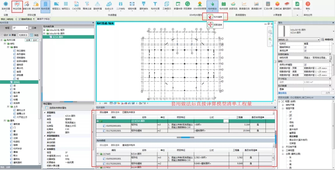Screen dimensions: 335x170
Task: Open 构件进度 component progress
Action: click(x=224, y=6)
